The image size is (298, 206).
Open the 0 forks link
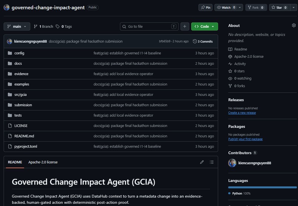tap(237, 86)
